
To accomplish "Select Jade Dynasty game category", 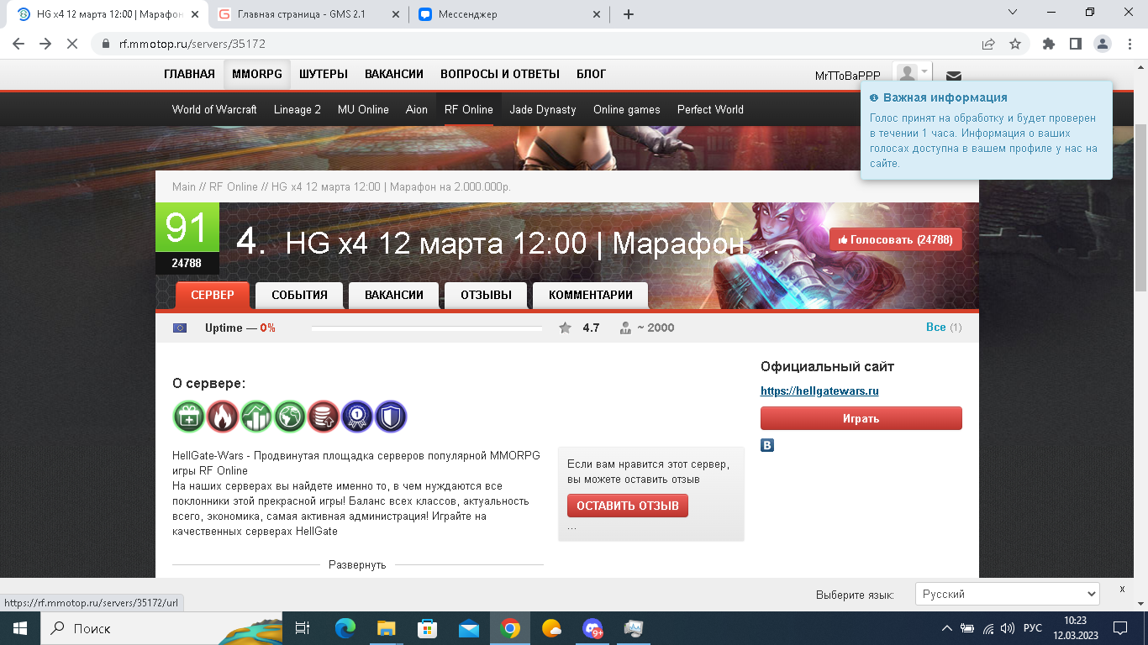I will 543,109.
